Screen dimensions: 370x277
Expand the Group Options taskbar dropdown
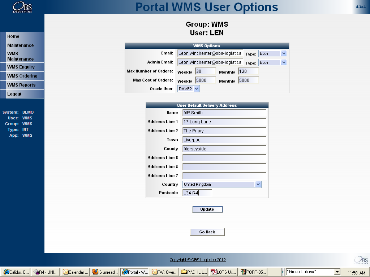pyautogui.click(x=337, y=272)
